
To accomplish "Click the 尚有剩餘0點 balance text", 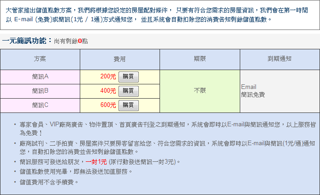I will coord(71,41).
